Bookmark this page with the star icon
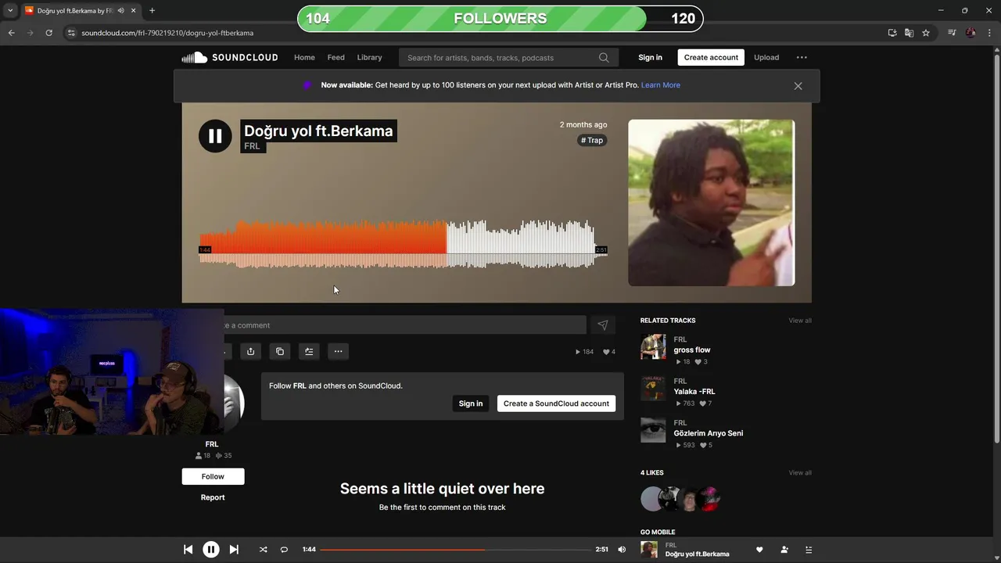The height and width of the screenshot is (563, 1001). pyautogui.click(x=926, y=33)
